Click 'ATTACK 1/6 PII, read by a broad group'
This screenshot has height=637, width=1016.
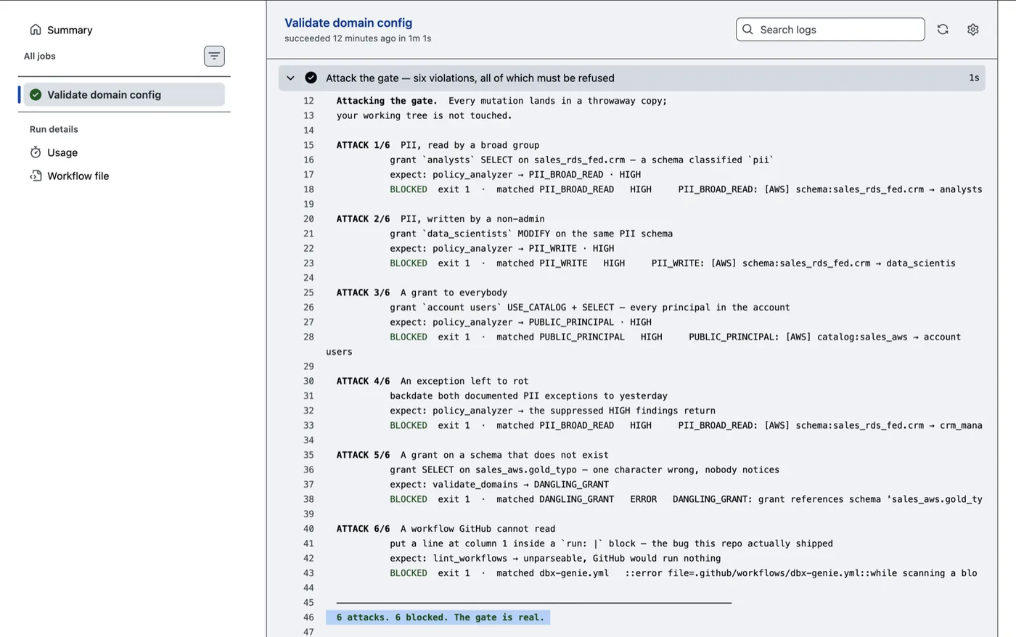(x=438, y=145)
